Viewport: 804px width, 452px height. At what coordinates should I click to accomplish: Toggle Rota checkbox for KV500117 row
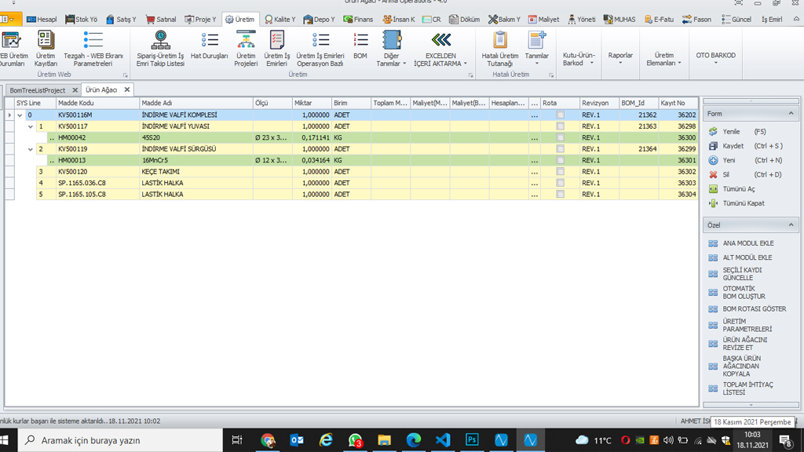560,126
